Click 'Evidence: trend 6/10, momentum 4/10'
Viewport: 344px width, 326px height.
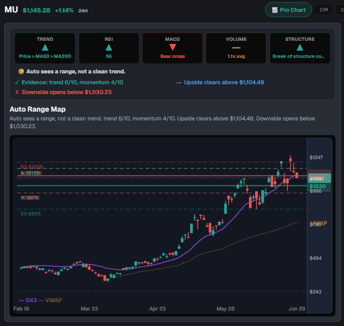(72, 83)
